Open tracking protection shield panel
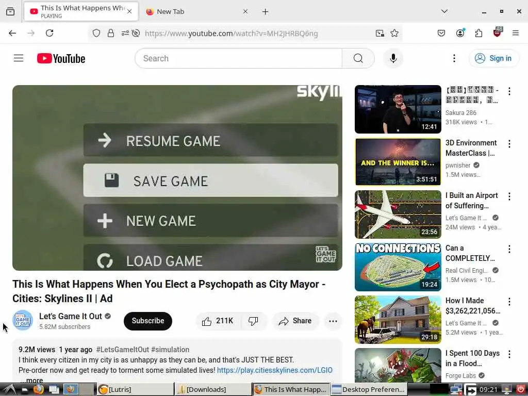Screen dimensions: 528x396 pyautogui.click(x=96, y=33)
